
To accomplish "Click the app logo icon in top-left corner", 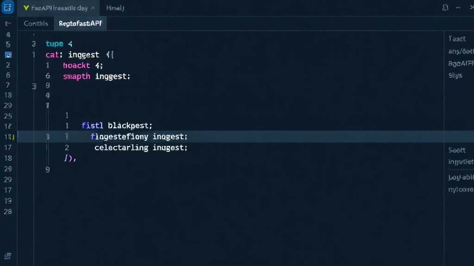I will pos(7,7).
